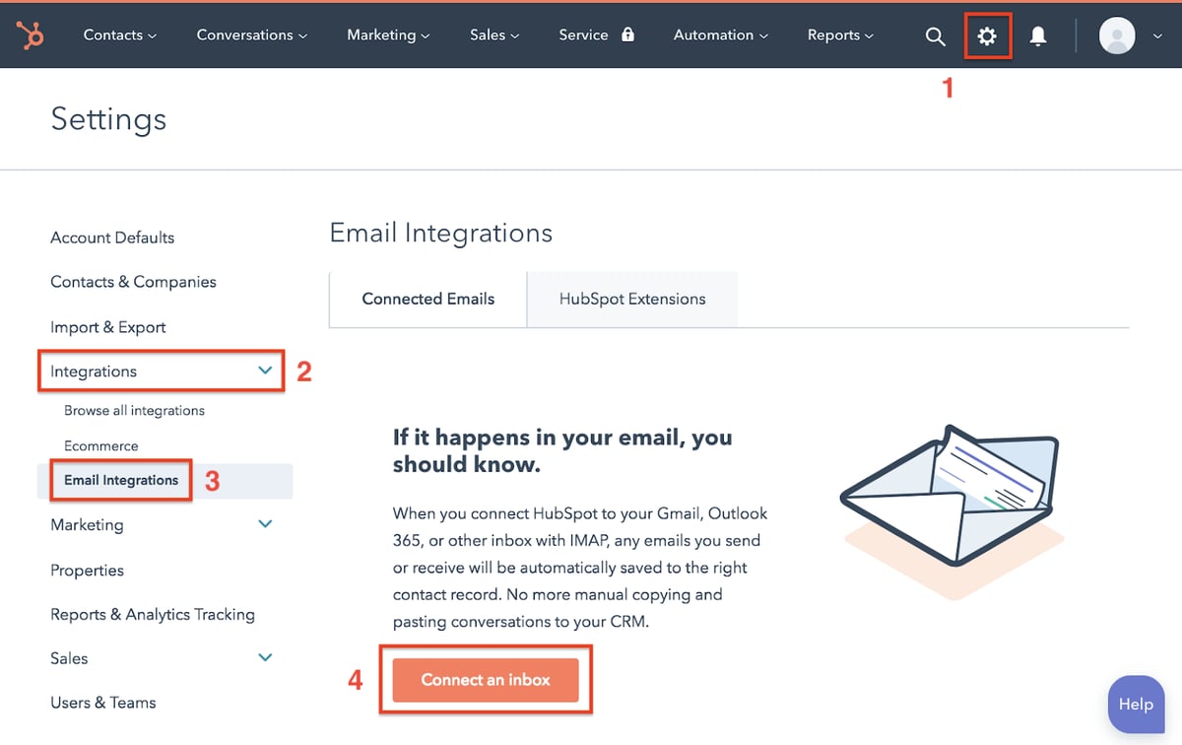Click the search magnifying glass icon
The image size is (1182, 745).
pos(935,34)
